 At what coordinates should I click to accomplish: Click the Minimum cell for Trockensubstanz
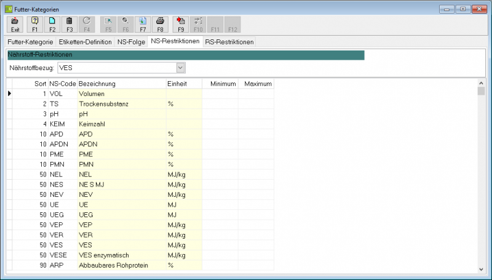coord(220,104)
